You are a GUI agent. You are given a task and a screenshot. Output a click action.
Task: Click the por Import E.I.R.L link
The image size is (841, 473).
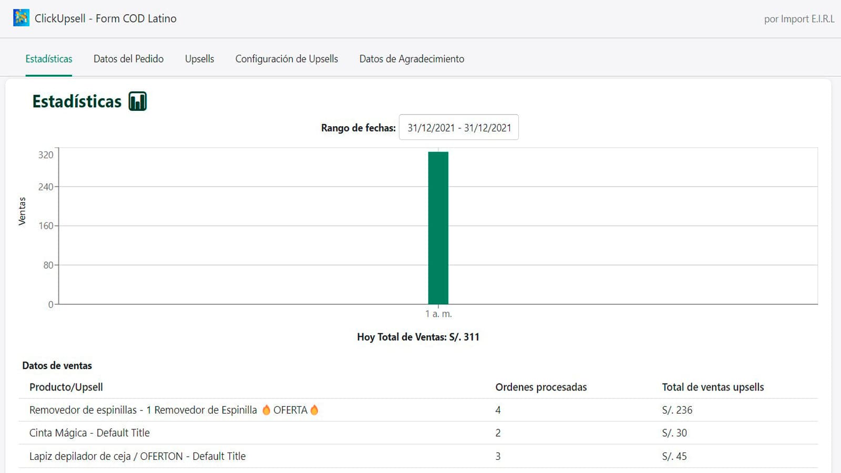[798, 18]
